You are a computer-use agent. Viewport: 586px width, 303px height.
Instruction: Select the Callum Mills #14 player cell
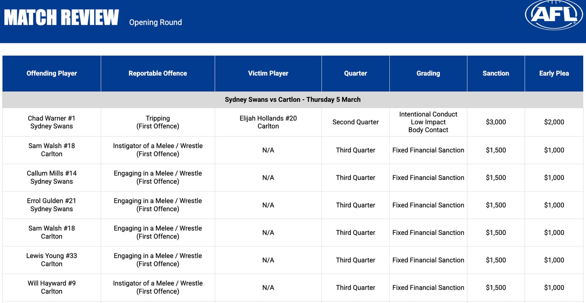click(52, 178)
